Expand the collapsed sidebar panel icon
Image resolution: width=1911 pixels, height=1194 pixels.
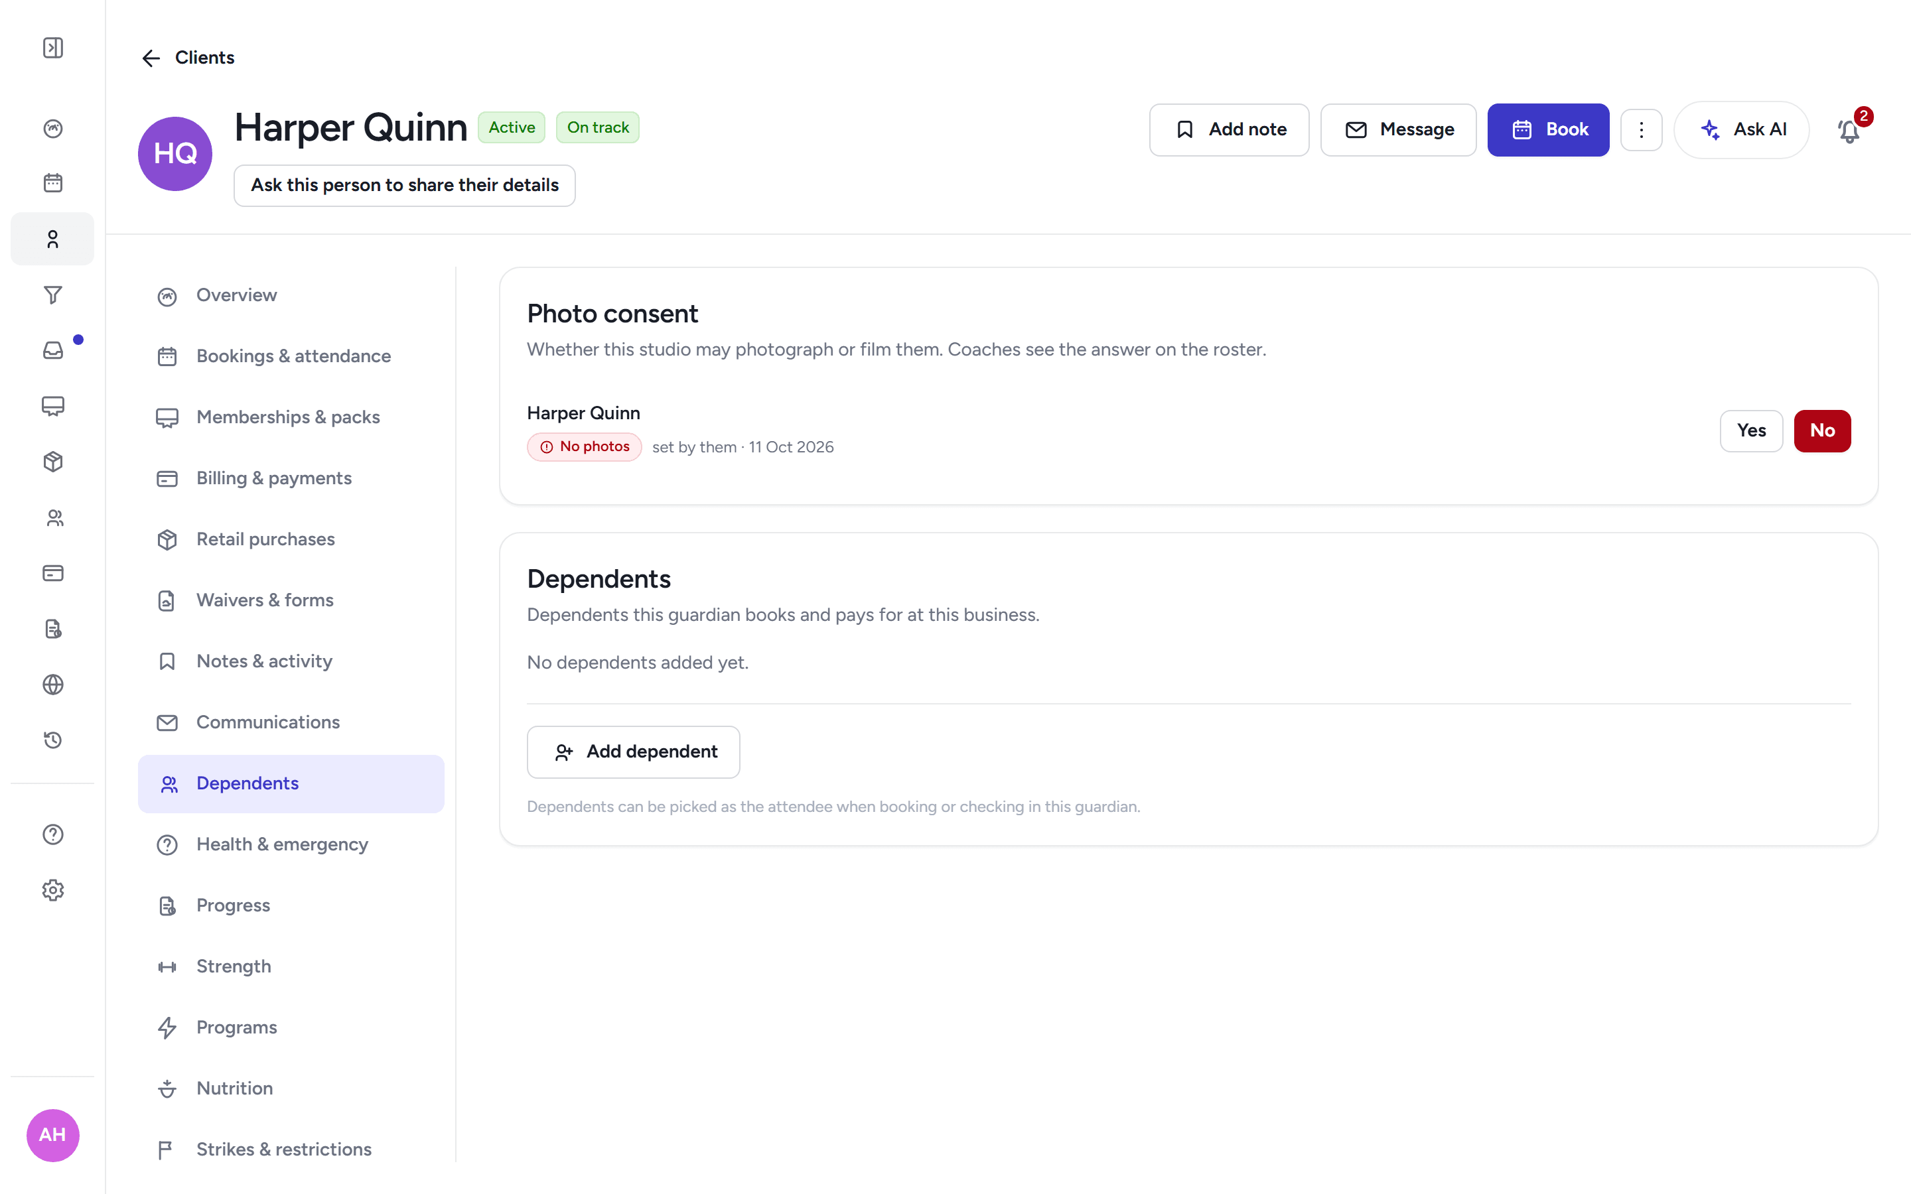coord(53,48)
